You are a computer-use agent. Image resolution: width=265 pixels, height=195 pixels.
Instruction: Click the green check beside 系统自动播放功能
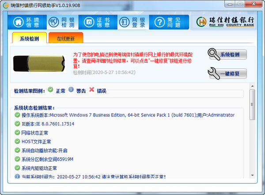click(x=17, y=150)
